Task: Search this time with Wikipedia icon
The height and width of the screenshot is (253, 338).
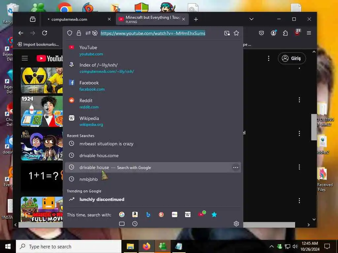Action: click(x=188, y=214)
